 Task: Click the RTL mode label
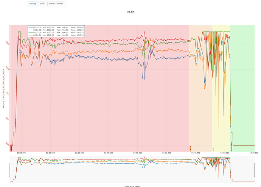213,150
